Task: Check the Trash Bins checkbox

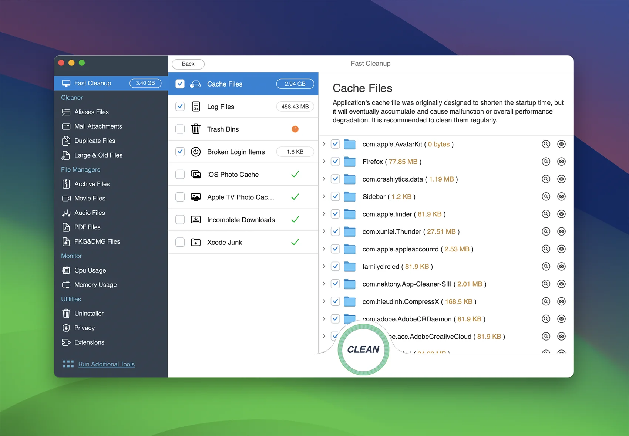Action: [x=180, y=129]
